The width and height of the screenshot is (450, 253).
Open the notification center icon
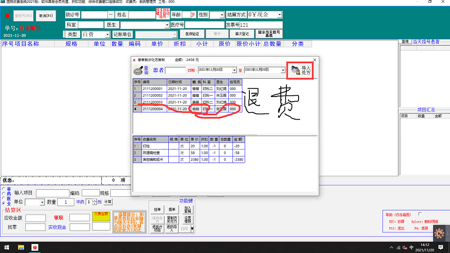tap(441, 247)
